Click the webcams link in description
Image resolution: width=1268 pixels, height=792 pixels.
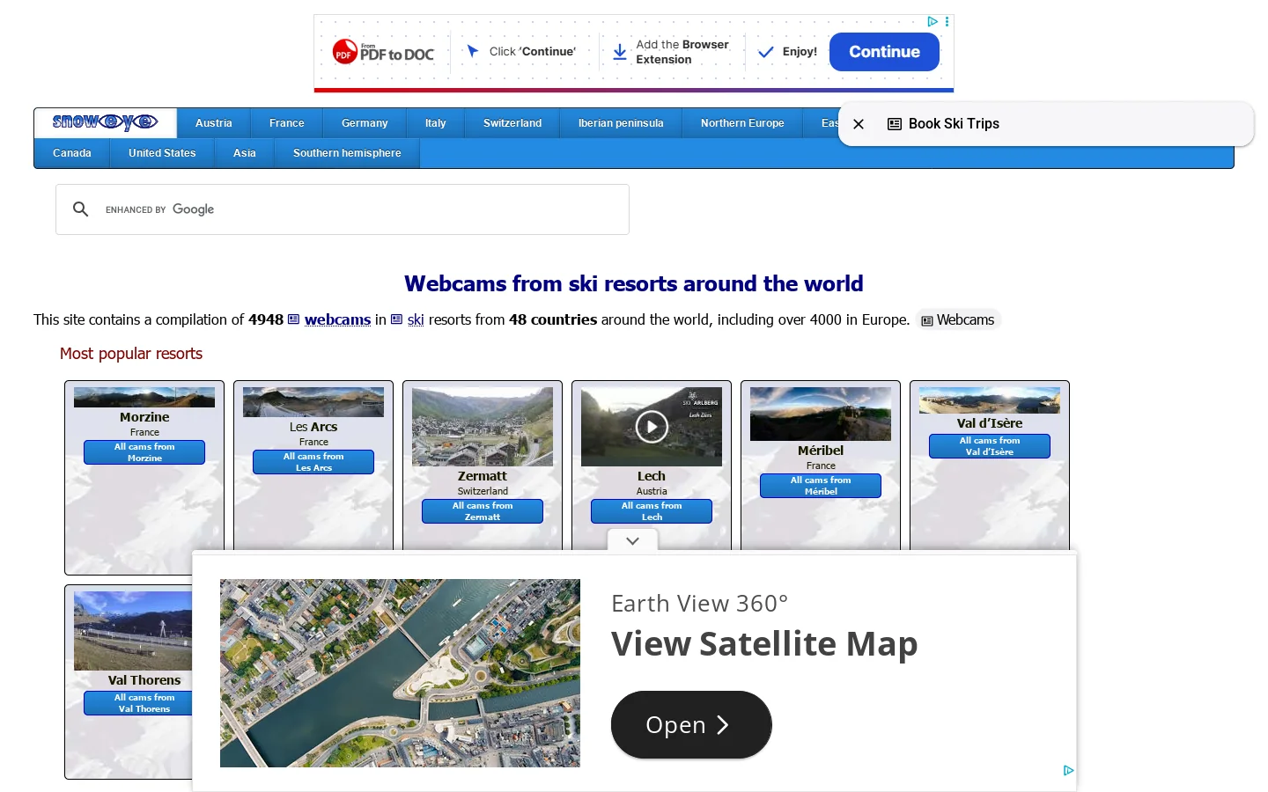click(337, 319)
